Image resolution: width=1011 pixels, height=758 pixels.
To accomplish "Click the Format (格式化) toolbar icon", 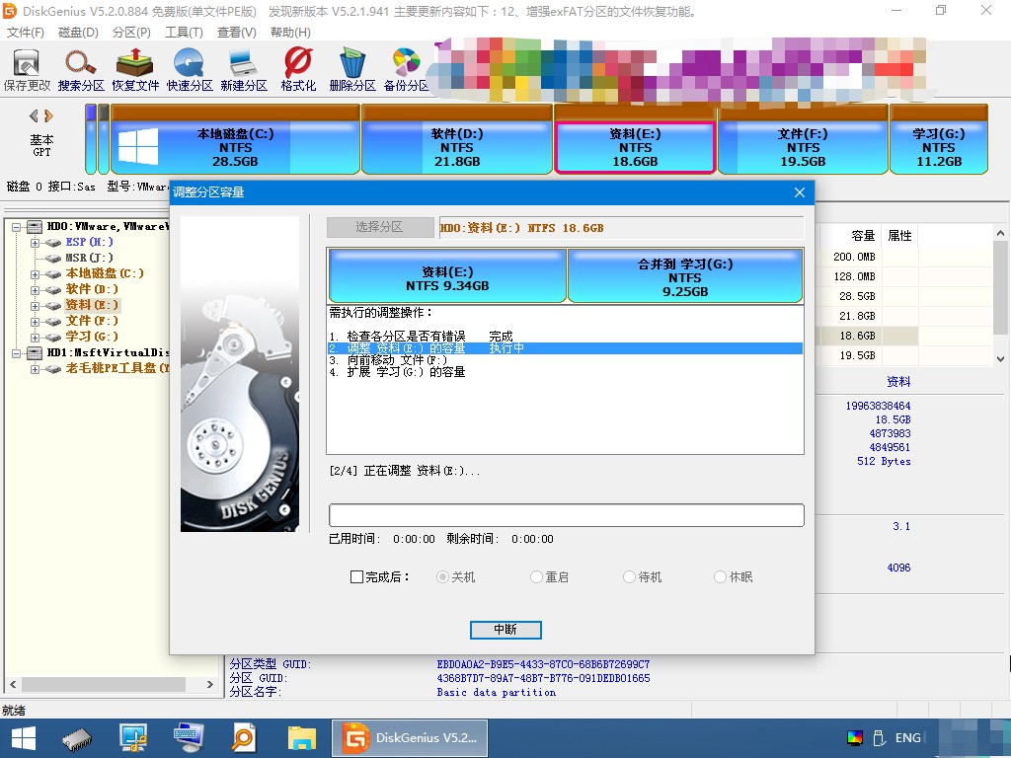I will click(298, 70).
